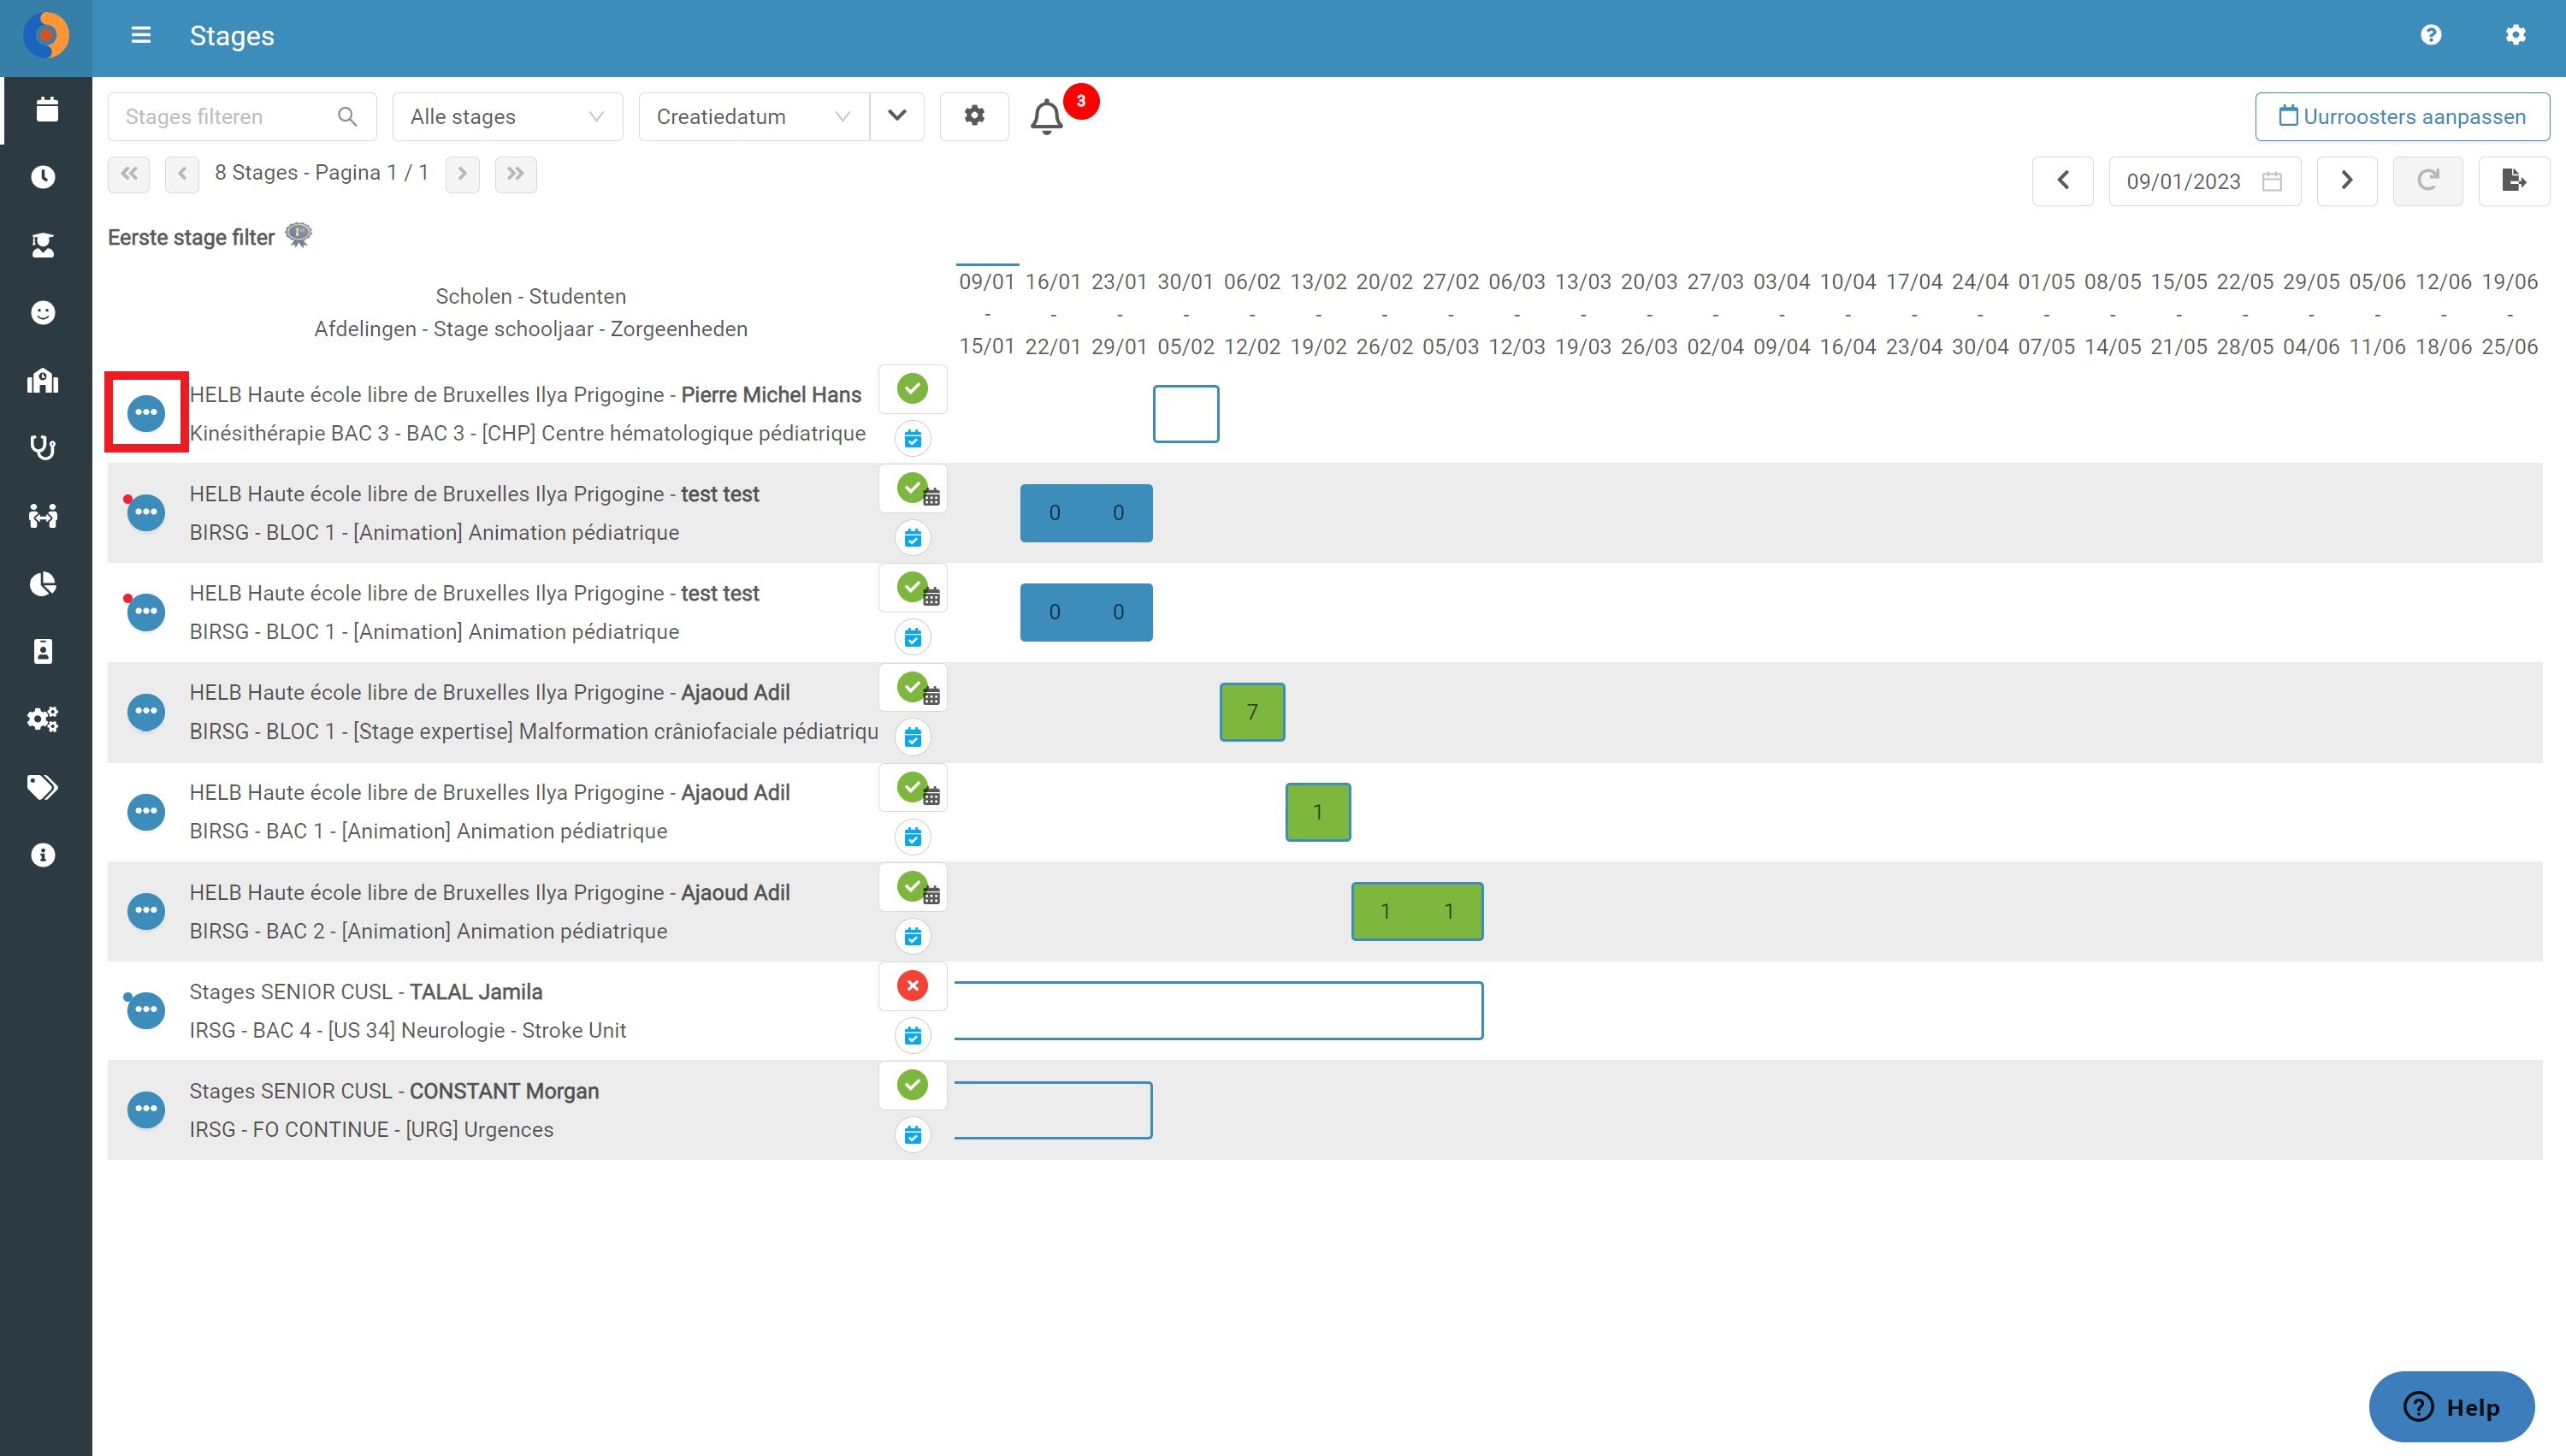Open actions menu for BIRSG BAC 2 Animation stage
The height and width of the screenshot is (1456, 2566).
coord(146,910)
